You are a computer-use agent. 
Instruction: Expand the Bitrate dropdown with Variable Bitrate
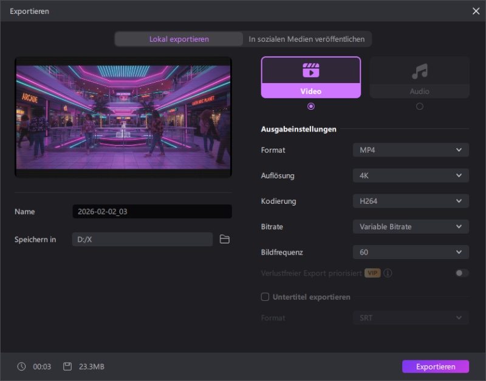pos(411,226)
